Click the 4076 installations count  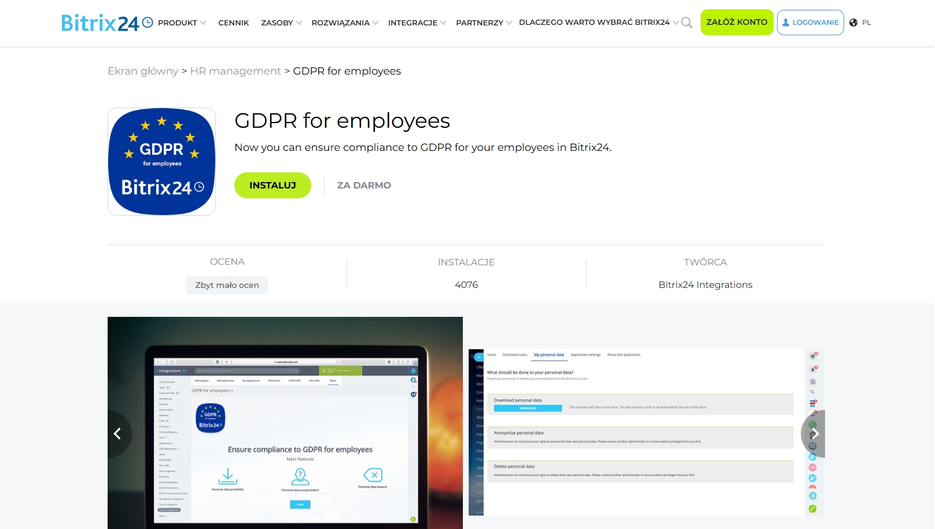pyautogui.click(x=466, y=284)
